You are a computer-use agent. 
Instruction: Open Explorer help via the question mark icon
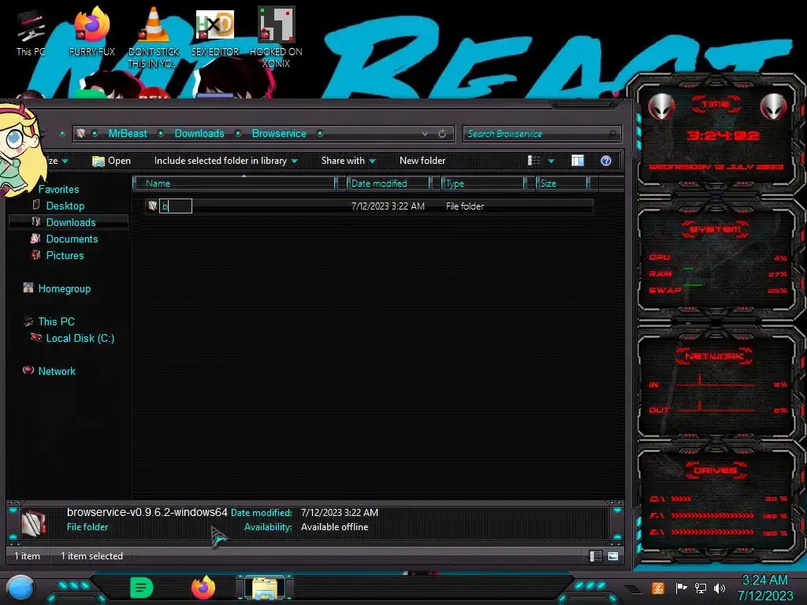pos(606,161)
